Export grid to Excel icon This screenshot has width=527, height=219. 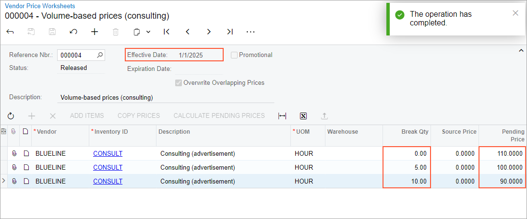[303, 116]
